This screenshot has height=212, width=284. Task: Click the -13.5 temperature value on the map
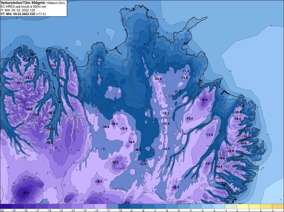click(50, 129)
